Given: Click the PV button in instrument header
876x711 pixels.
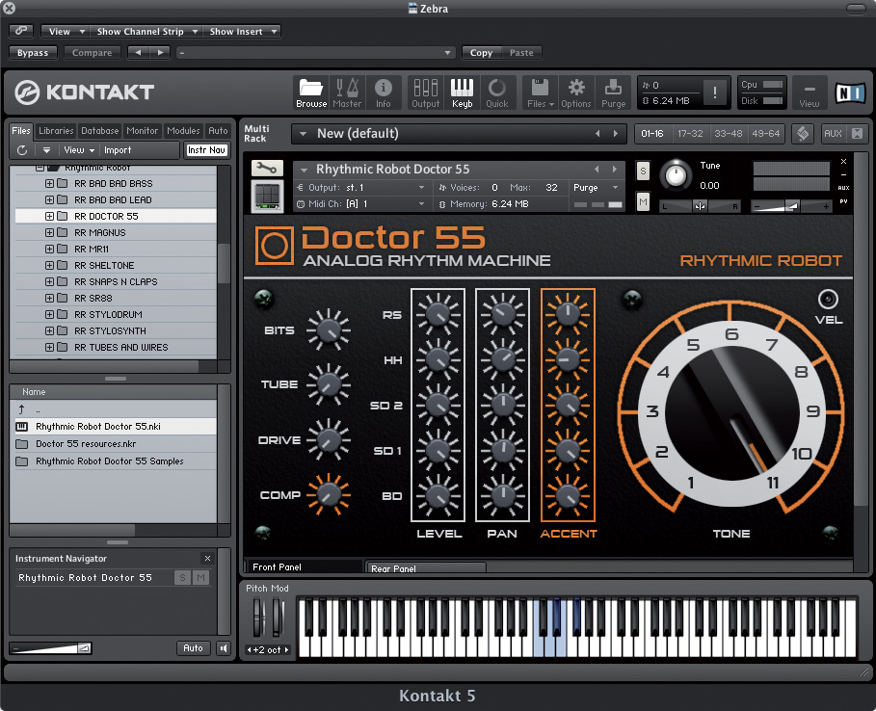Looking at the screenshot, I should (x=843, y=201).
